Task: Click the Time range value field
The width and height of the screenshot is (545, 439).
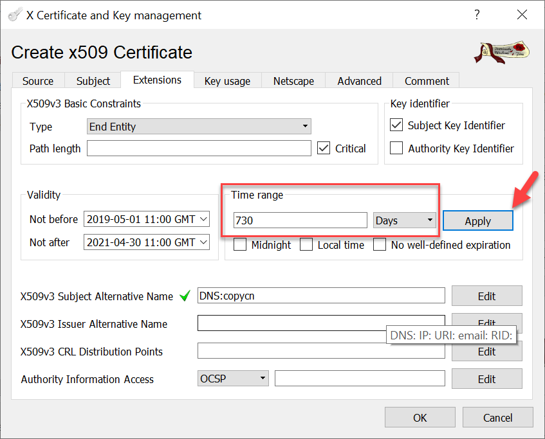Action: pyautogui.click(x=300, y=220)
